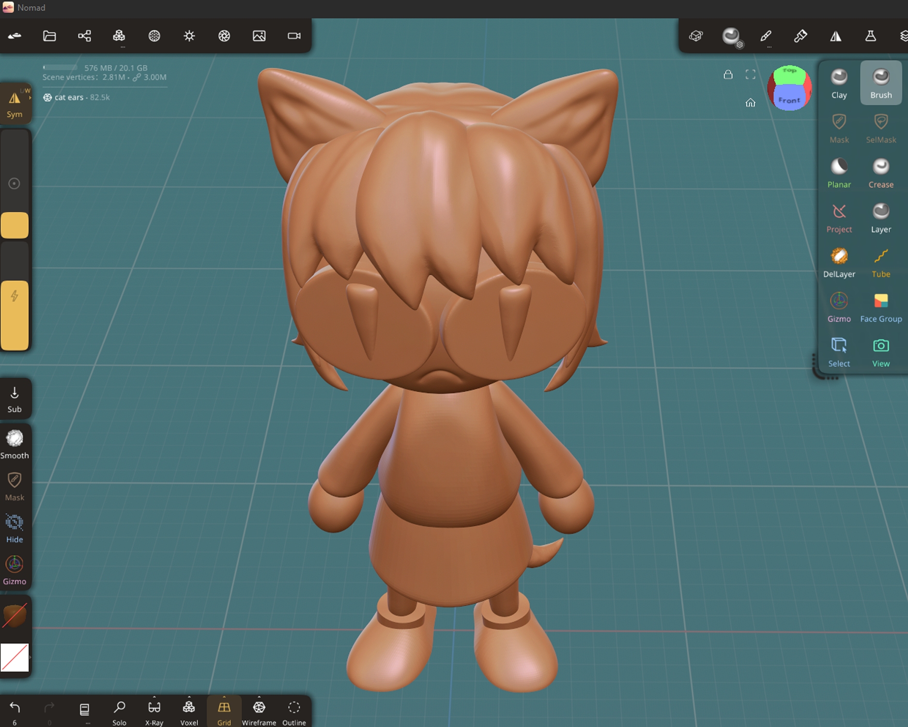Open the Scene hierarchy menu
This screenshot has width=908, height=727.
[84, 36]
